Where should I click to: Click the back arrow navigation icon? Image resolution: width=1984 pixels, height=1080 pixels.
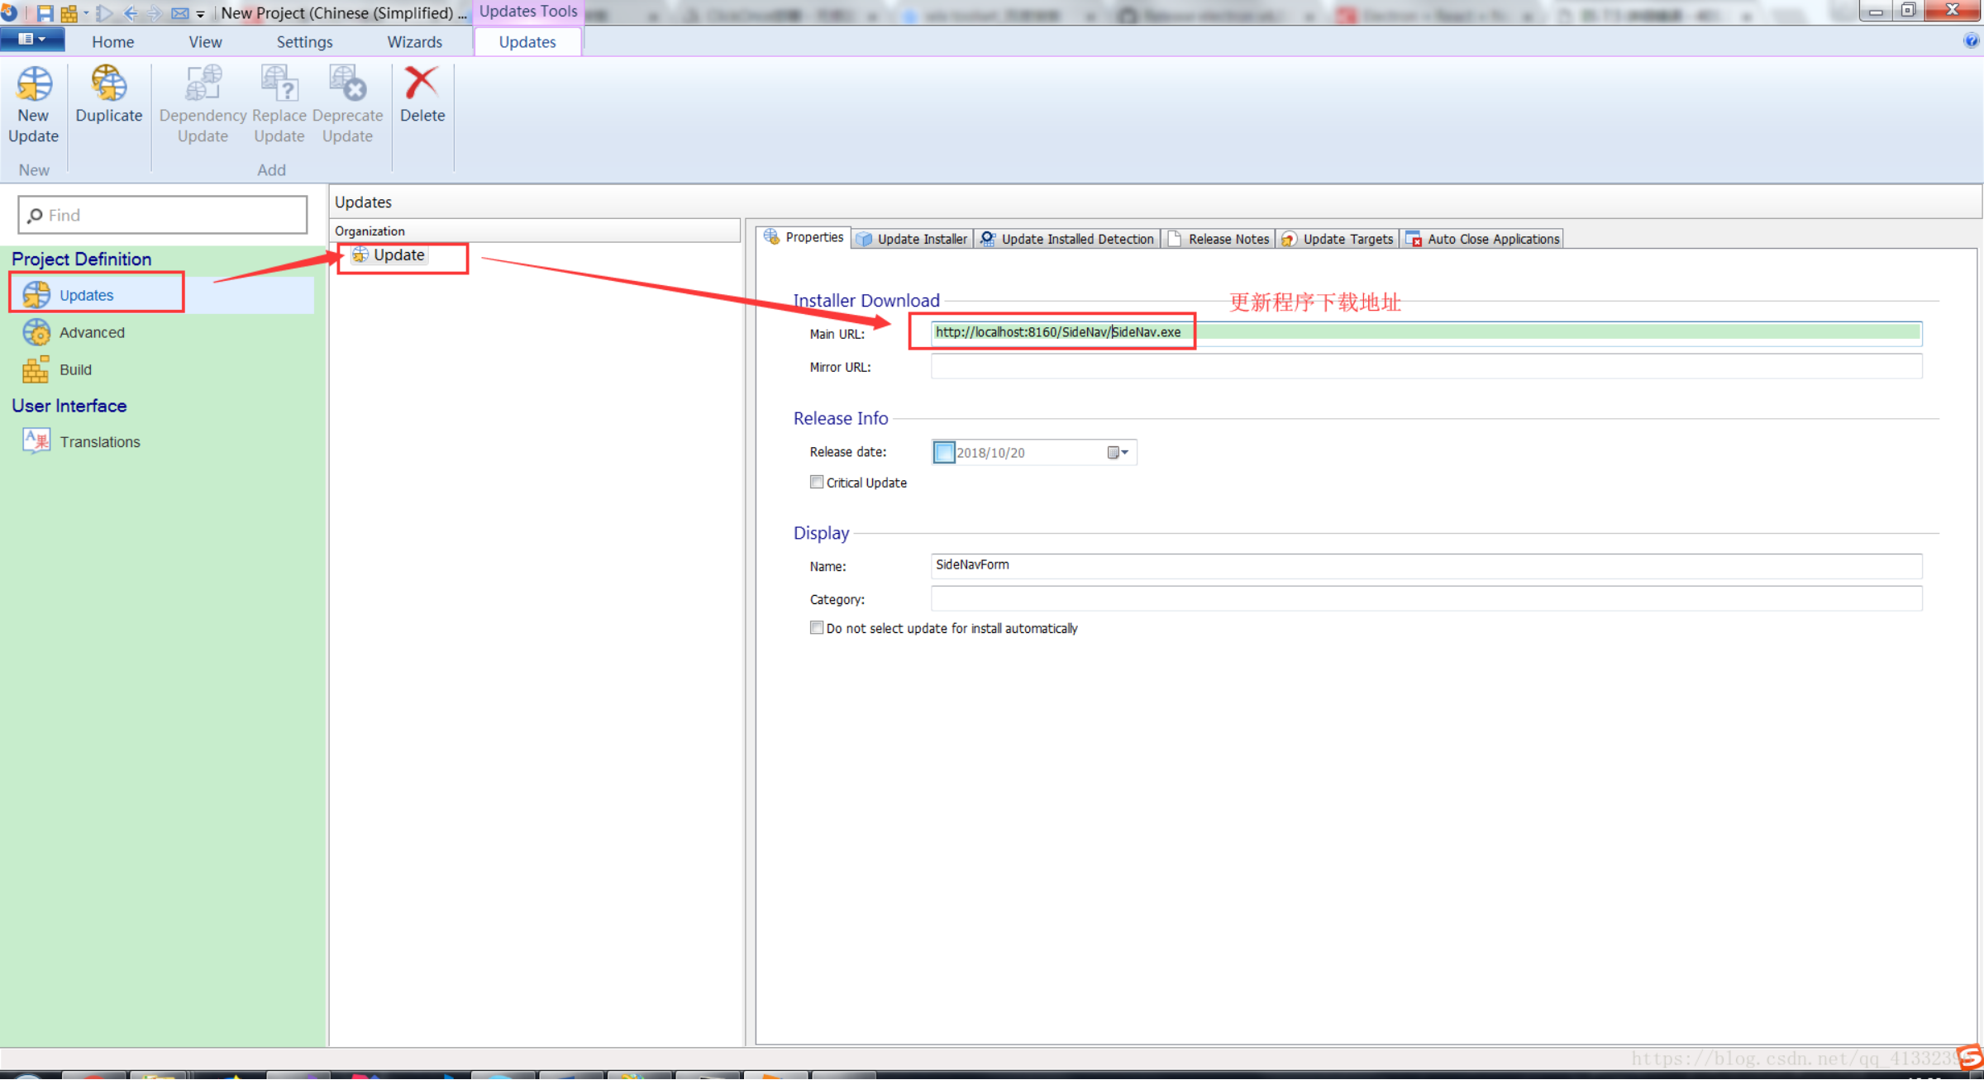pos(130,12)
